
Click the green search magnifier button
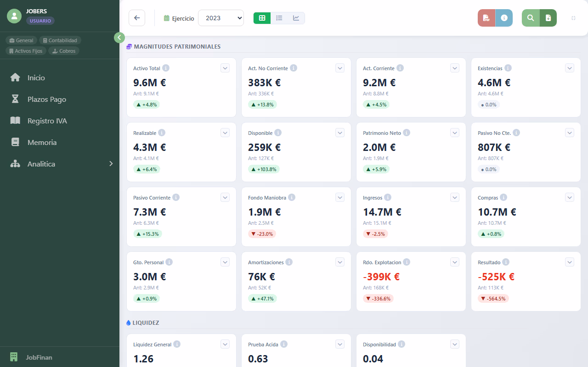coord(531,18)
